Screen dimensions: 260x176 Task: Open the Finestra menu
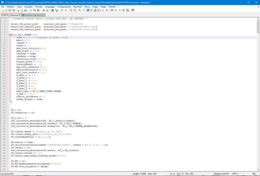tap(112, 6)
